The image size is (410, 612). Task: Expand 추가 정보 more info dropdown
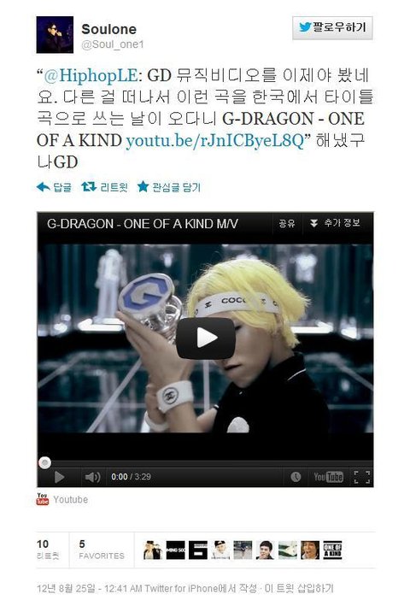click(x=335, y=223)
